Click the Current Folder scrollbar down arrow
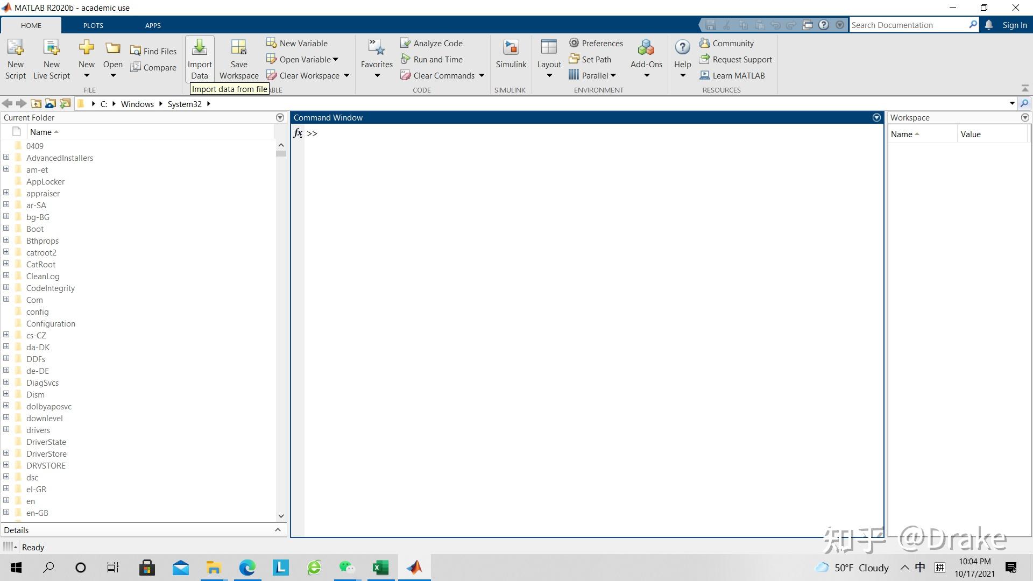This screenshot has height=581, width=1033. click(x=281, y=515)
